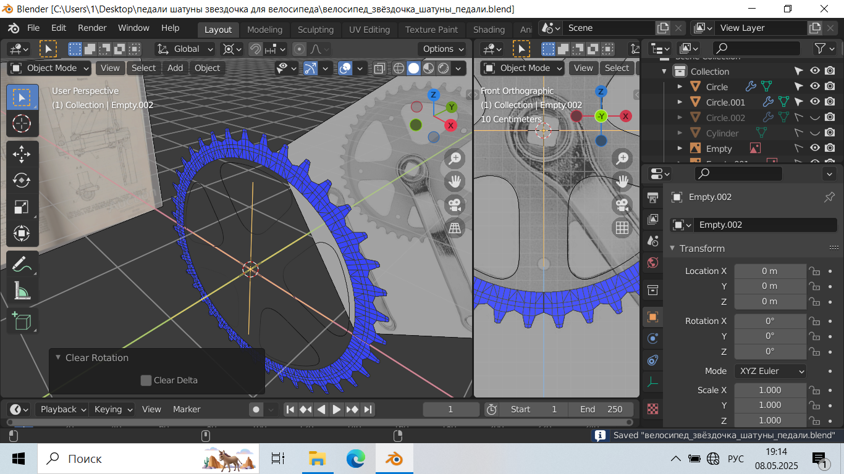The image size is (844, 474).
Task: Choose the Annotate pencil tool
Action: 22,264
